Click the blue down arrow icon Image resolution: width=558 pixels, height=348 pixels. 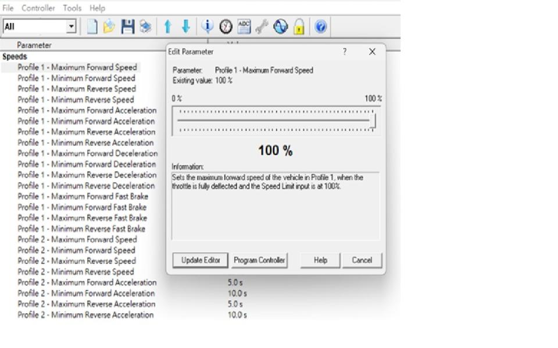[186, 27]
